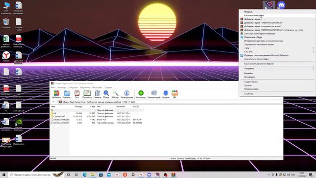This screenshot has height=178, width=316.
Task: Click the WinRAR icon in the taskbar
Action: coord(173,175)
